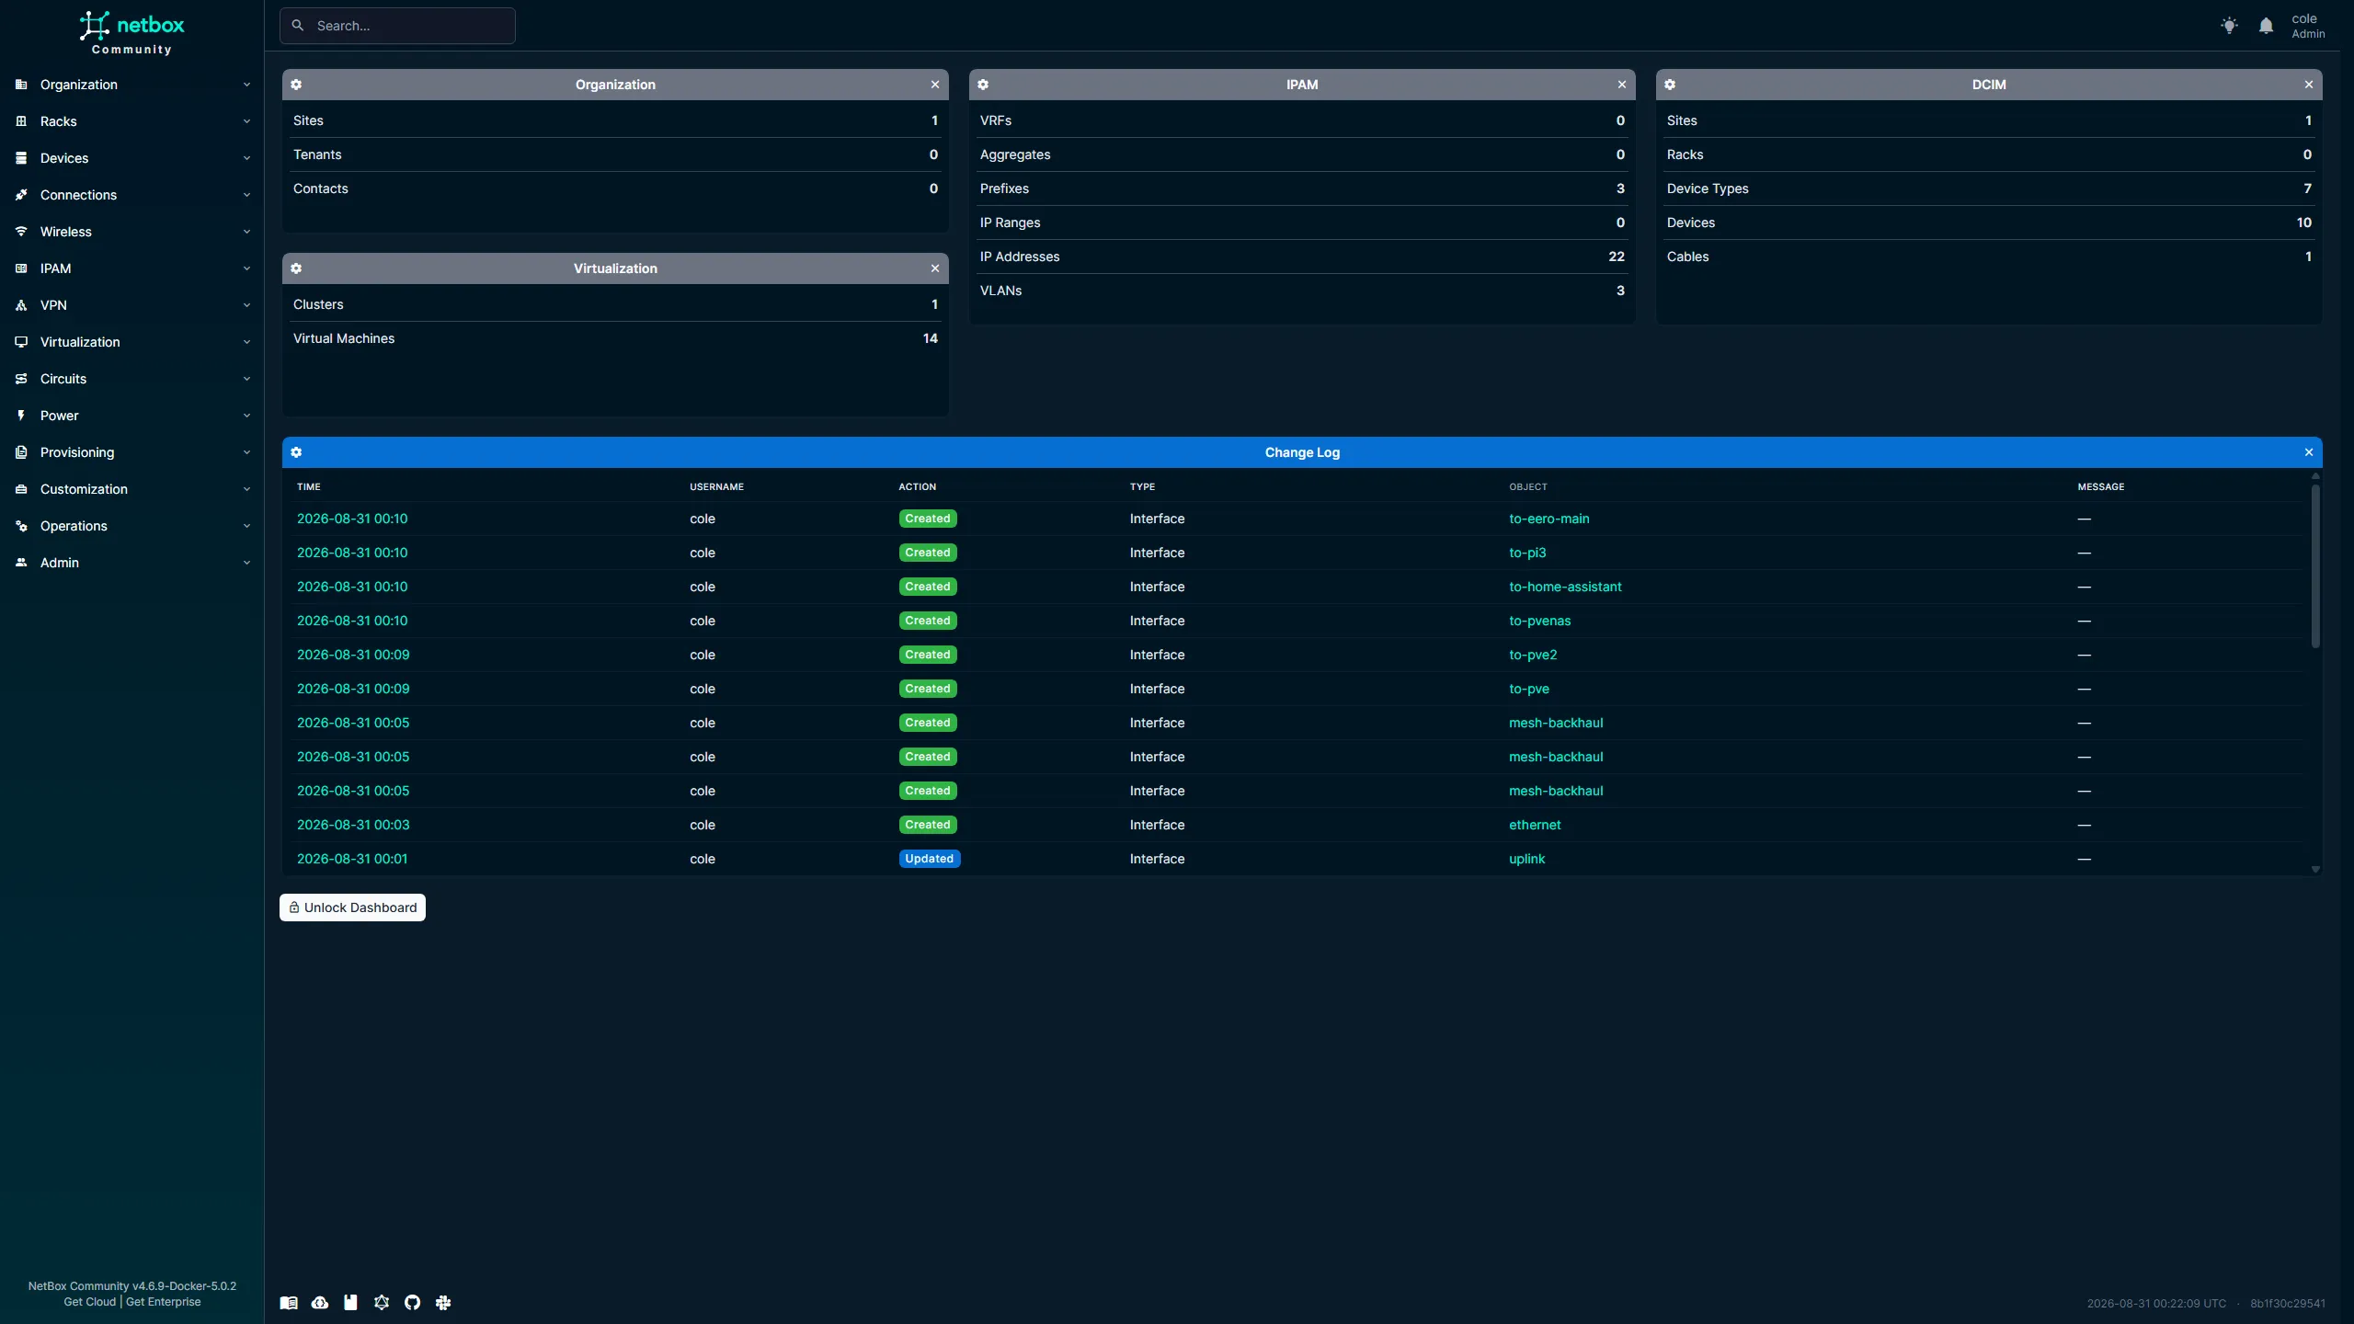Remove the Change Log widget with X
This screenshot has height=1324, width=2354.
tap(2309, 452)
